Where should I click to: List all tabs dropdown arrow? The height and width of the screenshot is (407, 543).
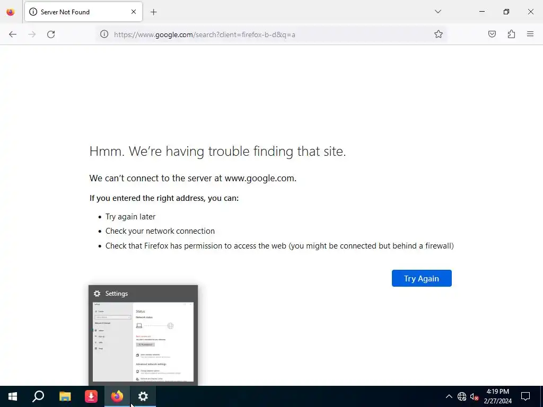(437, 12)
